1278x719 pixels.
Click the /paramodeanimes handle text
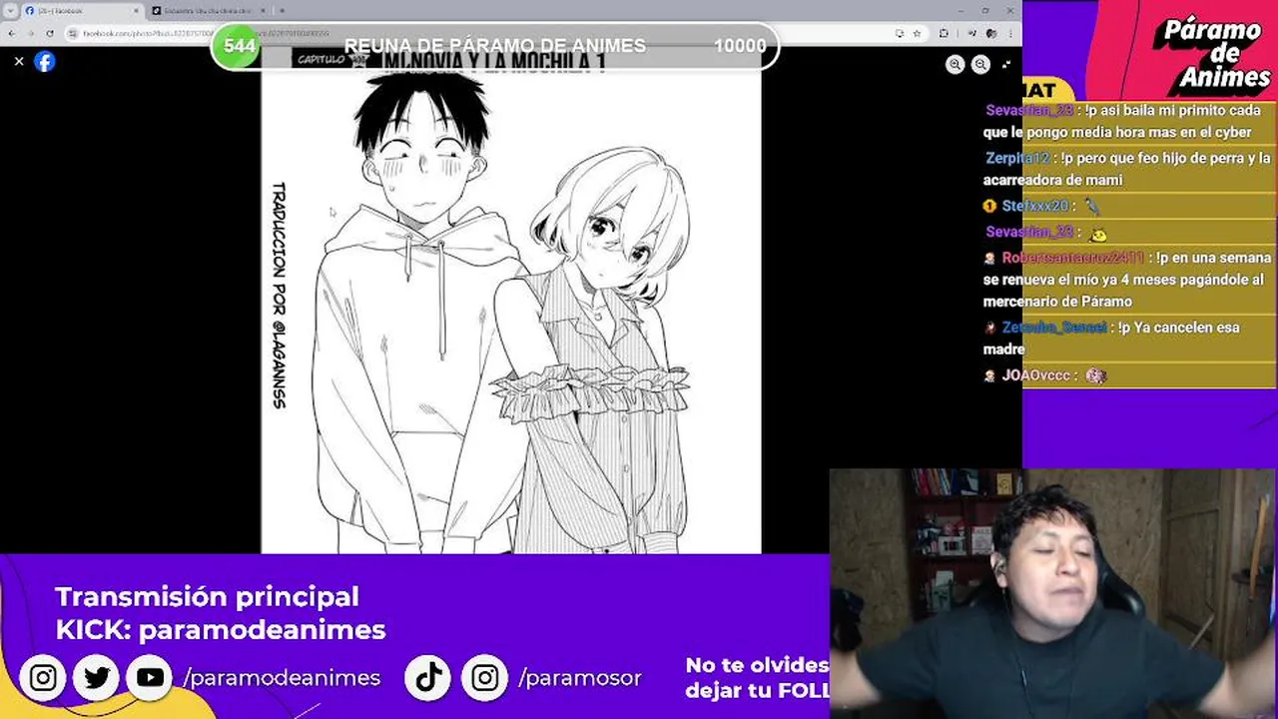click(x=282, y=678)
